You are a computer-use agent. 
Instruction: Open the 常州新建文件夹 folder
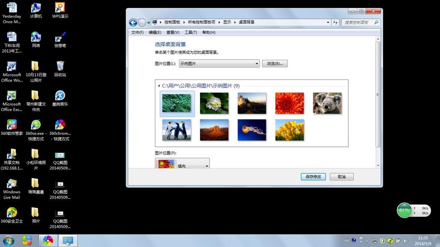[36, 101]
